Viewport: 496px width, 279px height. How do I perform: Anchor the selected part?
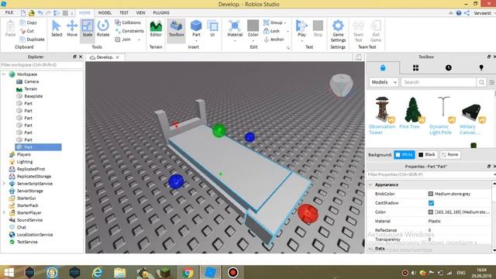click(274, 40)
